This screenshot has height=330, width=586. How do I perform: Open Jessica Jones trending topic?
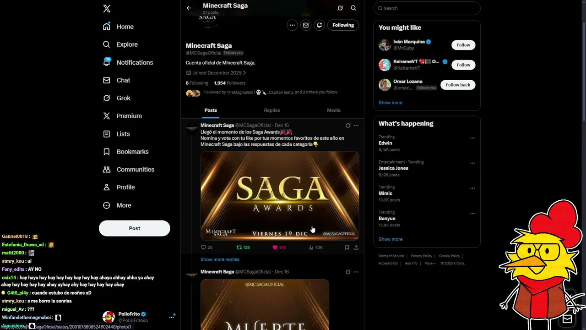(x=393, y=168)
